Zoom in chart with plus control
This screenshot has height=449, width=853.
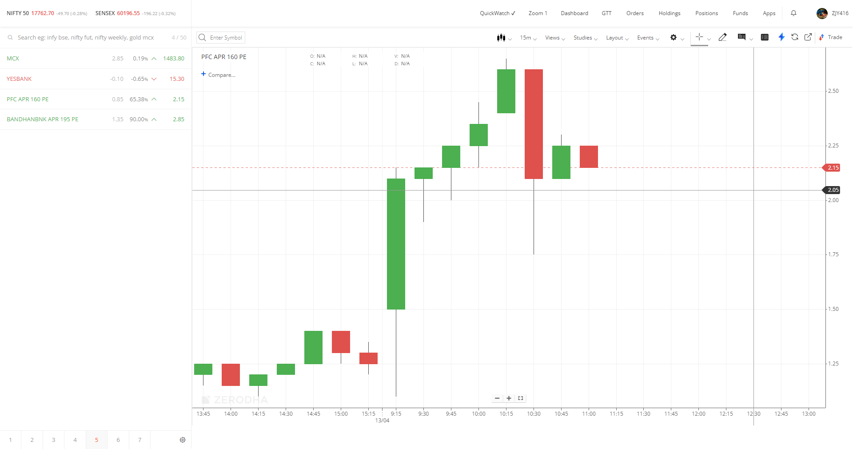(509, 398)
